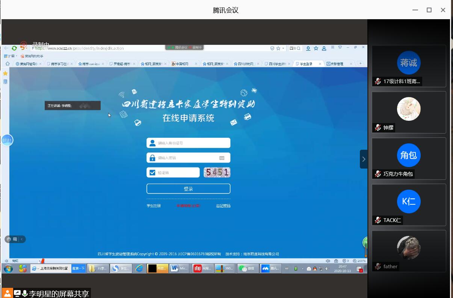Open the dropdown arrow beside bookmark star
Image resolution: width=453 pixels, height=298 pixels.
283,48
